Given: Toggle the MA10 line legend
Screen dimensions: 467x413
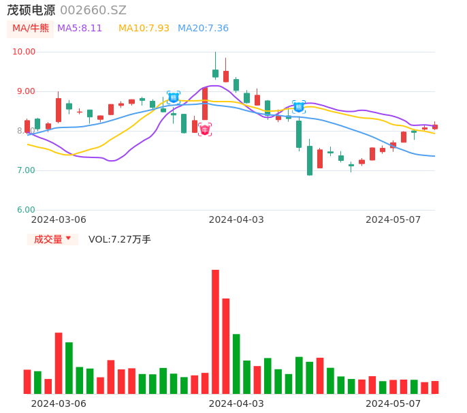Looking at the screenshot, I should (x=144, y=29).
